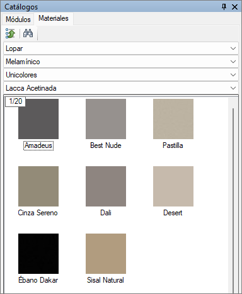Click the Ébano Dakar label
The width and height of the screenshot is (242, 294).
point(38,280)
